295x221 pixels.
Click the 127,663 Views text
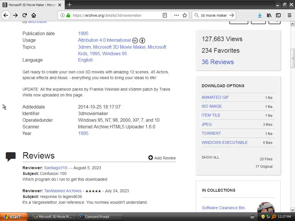click(x=222, y=39)
